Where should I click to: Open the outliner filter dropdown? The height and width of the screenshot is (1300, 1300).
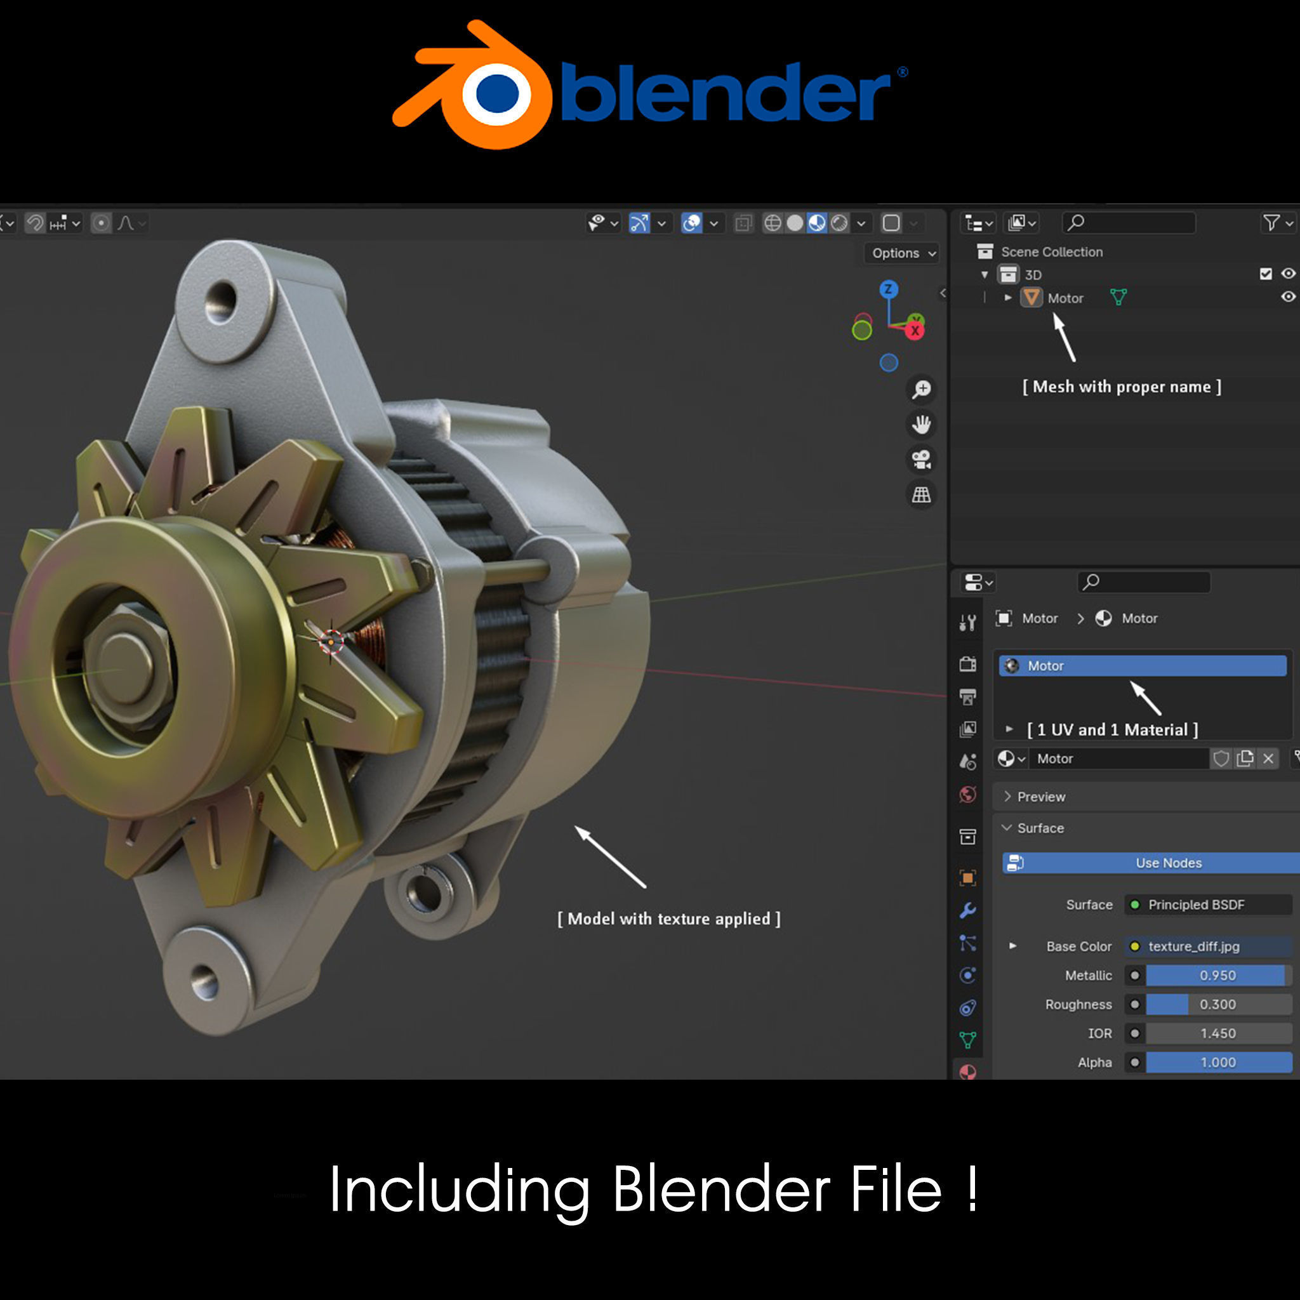click(1278, 223)
